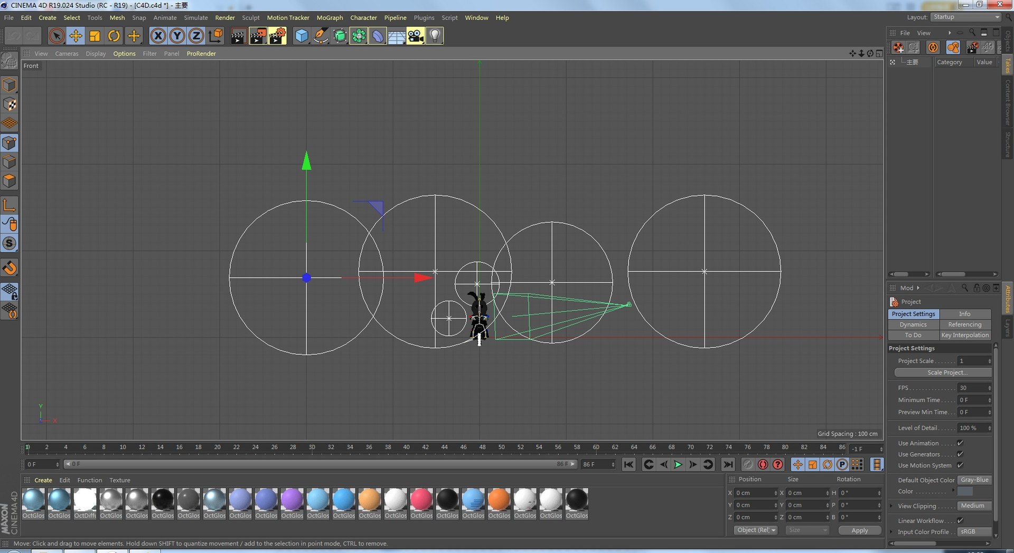Click the Auto Take orange circle icon
The width and height of the screenshot is (1014, 553).
point(933,47)
